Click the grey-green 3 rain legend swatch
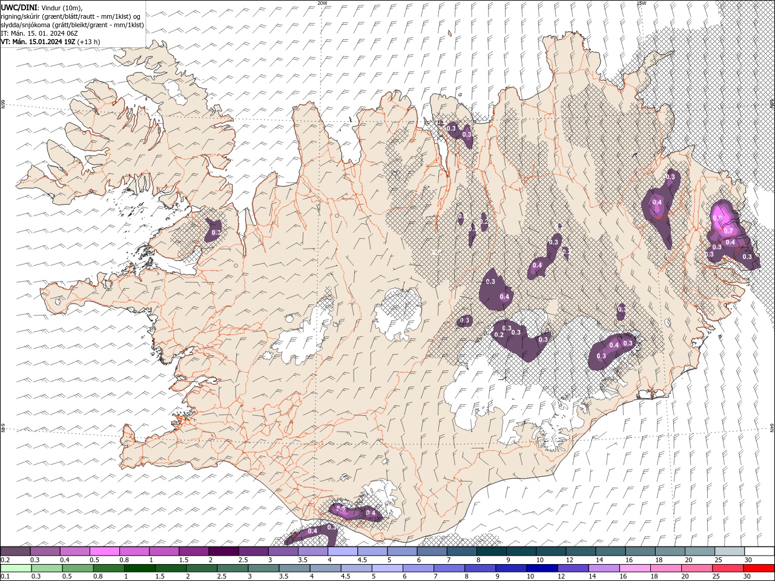 tap(263, 568)
